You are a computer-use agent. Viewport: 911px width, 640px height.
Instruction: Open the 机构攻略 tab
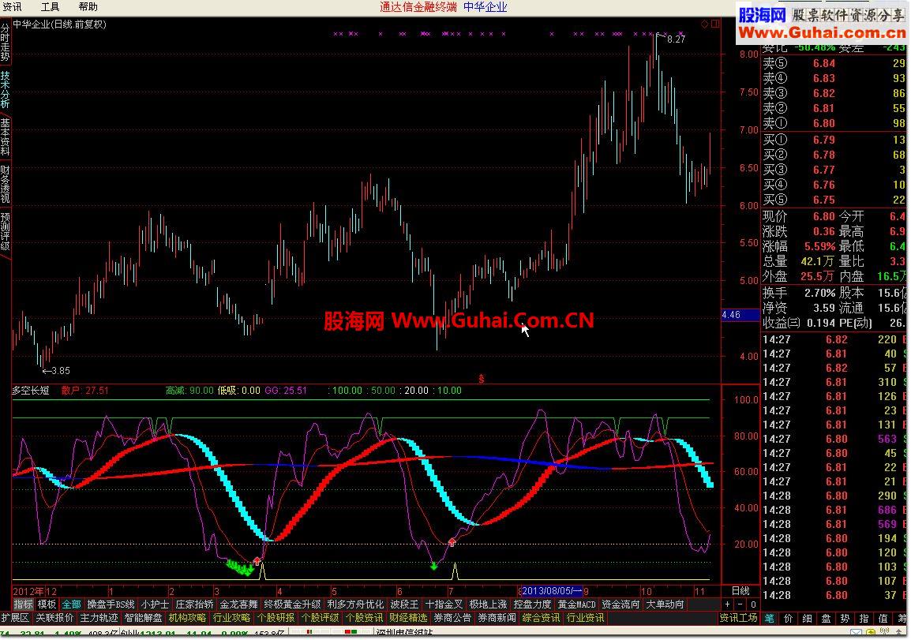[x=187, y=618]
